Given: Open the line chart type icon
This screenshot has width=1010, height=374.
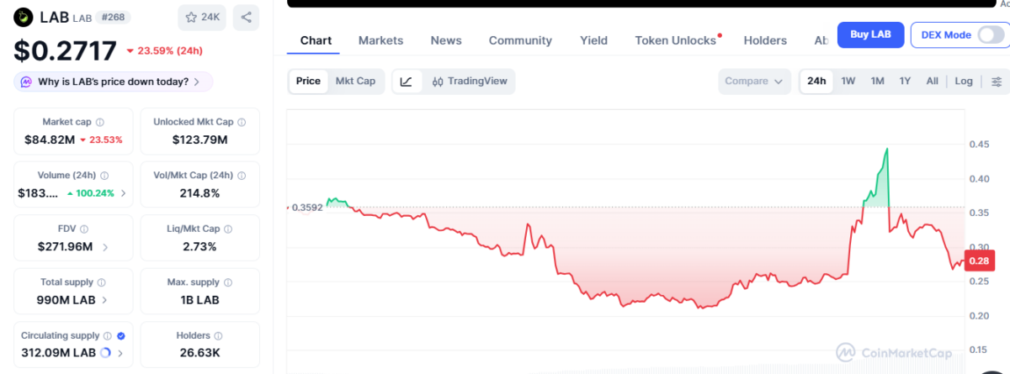Looking at the screenshot, I should pyautogui.click(x=407, y=82).
